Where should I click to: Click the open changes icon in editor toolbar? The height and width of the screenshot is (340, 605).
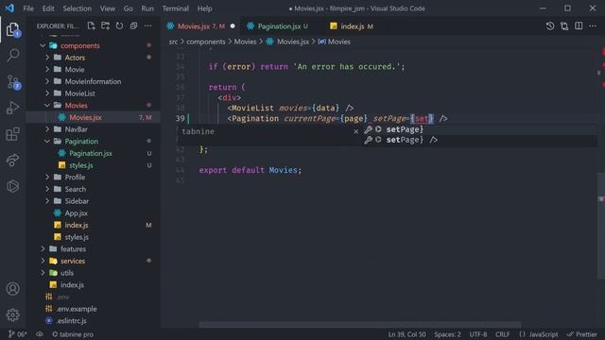(564, 25)
